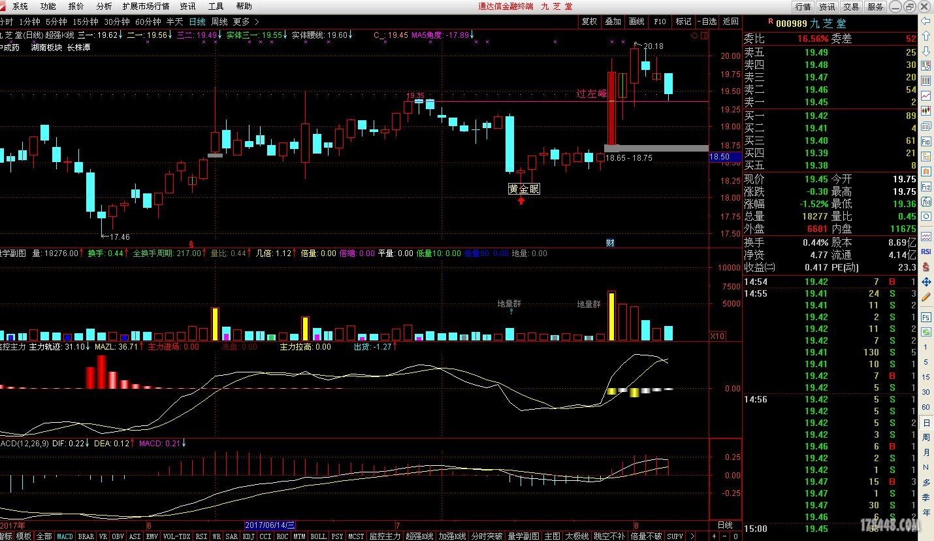The height and width of the screenshot is (541, 934).
Task: Open the f(x) formula icon
Action: [926, 201]
